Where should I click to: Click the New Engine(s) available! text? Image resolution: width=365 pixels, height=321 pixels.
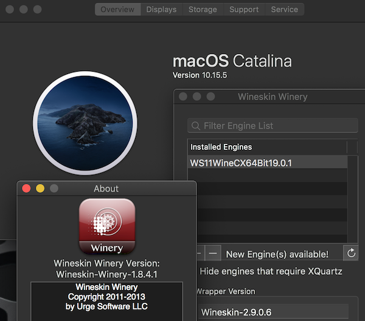tap(277, 254)
